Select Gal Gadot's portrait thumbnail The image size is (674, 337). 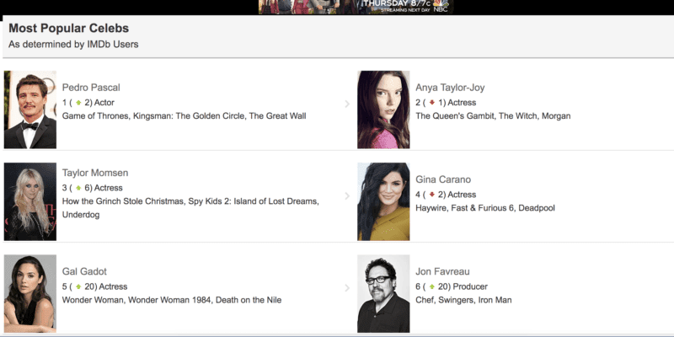click(x=30, y=293)
